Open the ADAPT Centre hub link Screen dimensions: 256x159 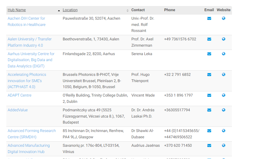[19, 95]
